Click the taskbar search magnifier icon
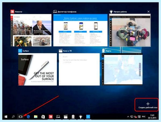 (13, 117)
